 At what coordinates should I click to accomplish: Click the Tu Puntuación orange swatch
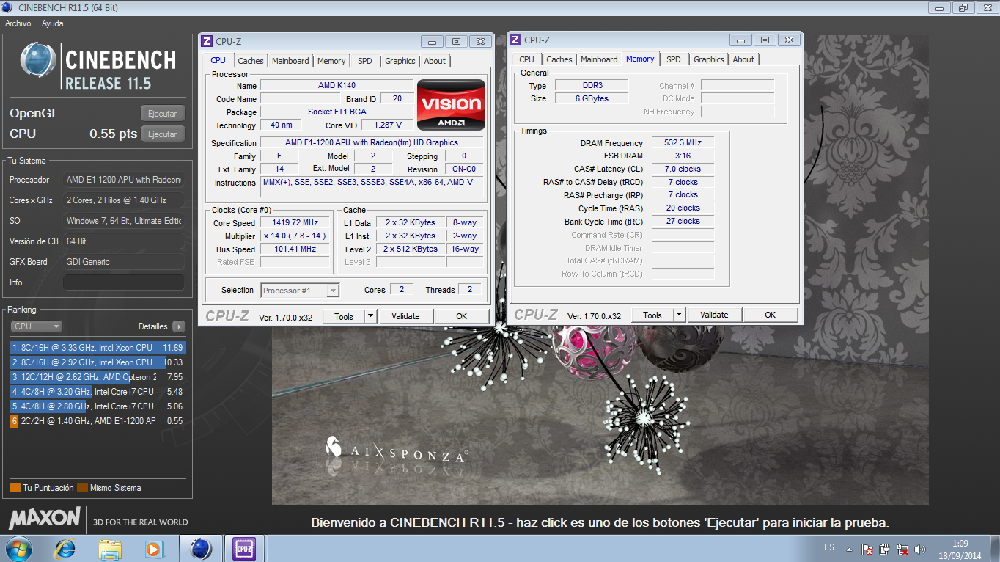tap(15, 488)
